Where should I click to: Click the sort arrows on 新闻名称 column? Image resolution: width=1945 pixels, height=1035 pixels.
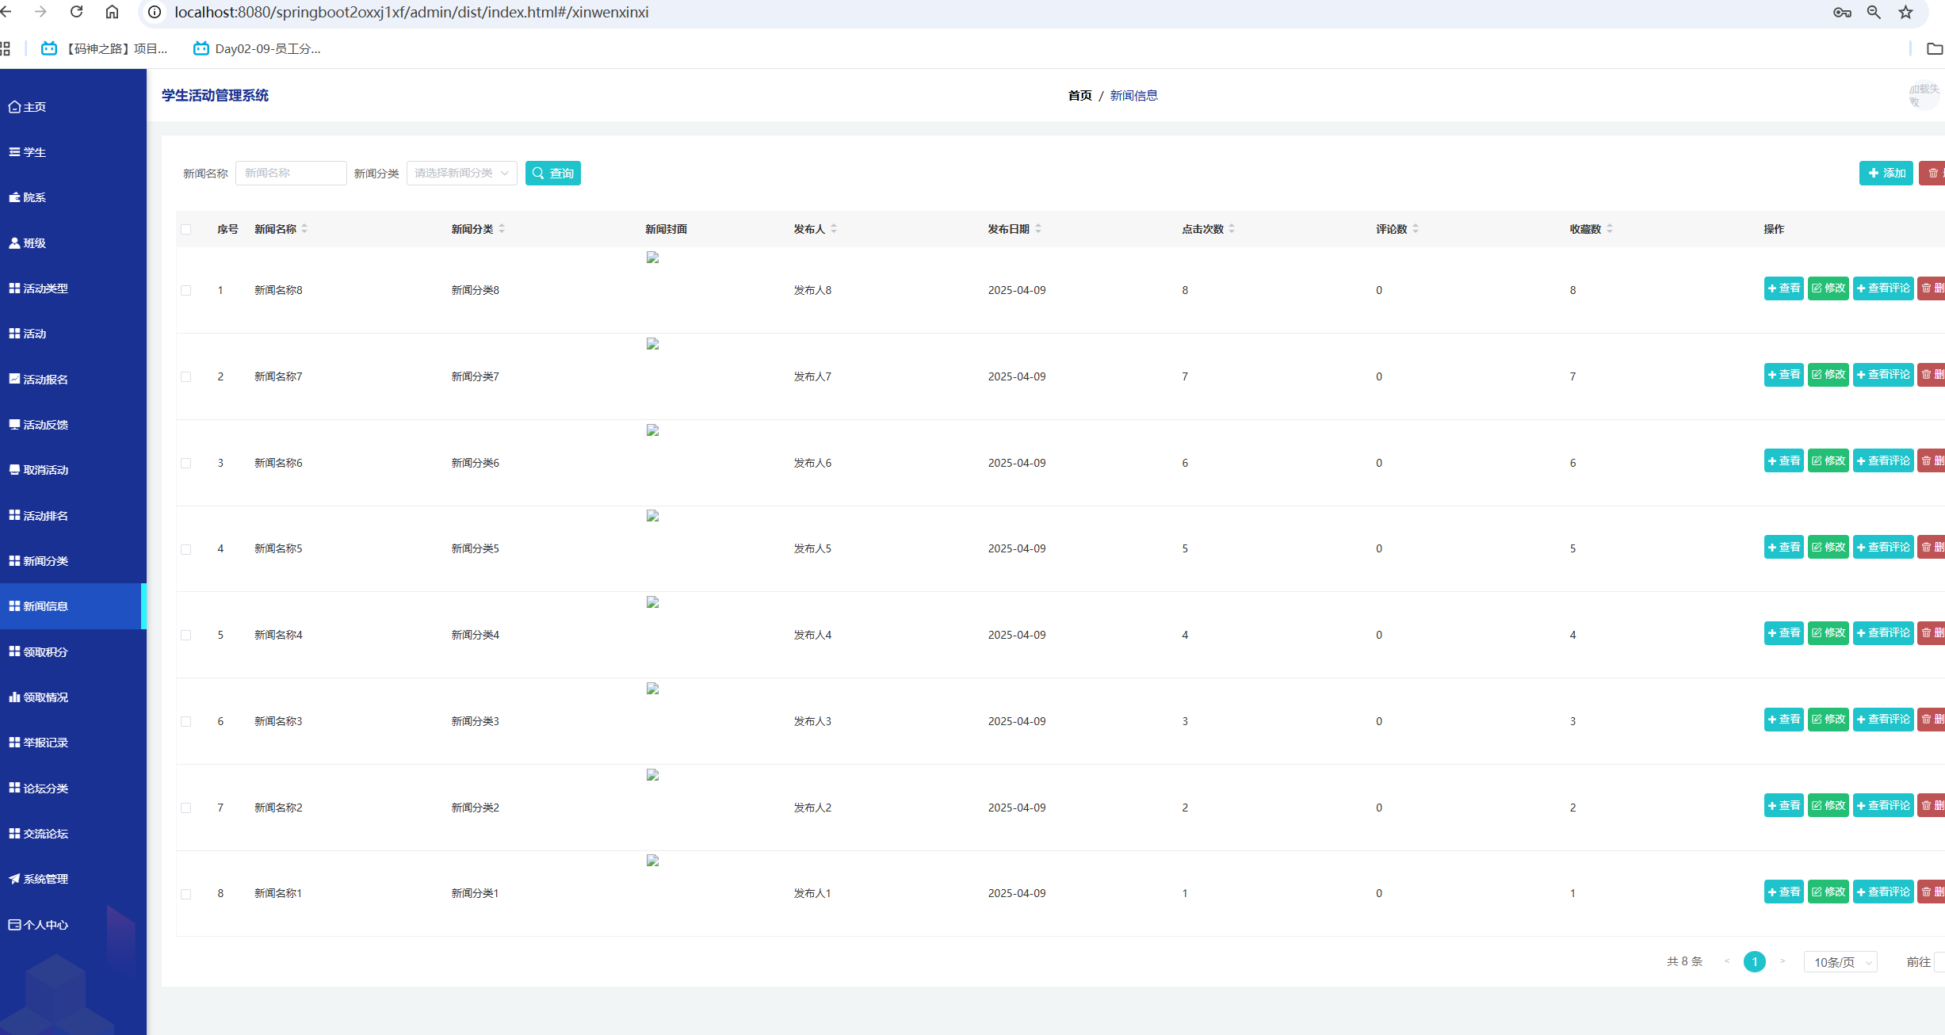click(x=304, y=229)
